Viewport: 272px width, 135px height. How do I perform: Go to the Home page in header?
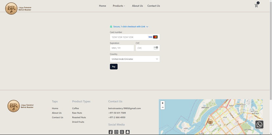[x=102, y=6]
